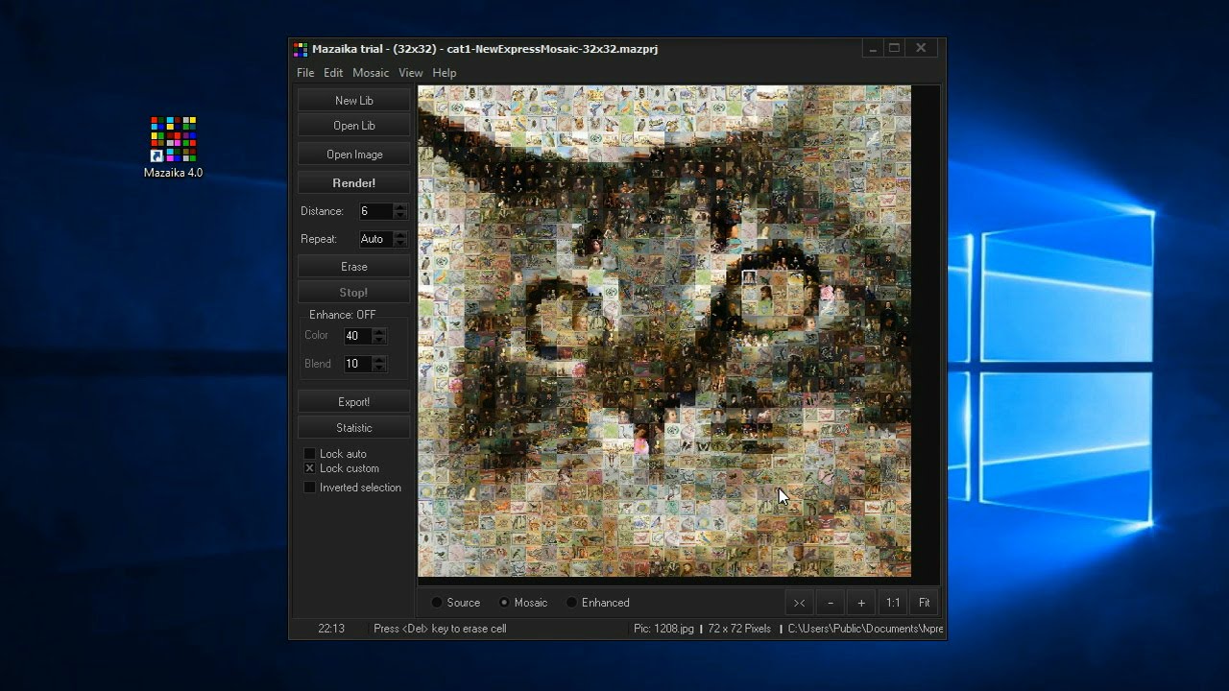Increase the Blend value stepper
Image resolution: width=1229 pixels, height=691 pixels.
pos(379,360)
